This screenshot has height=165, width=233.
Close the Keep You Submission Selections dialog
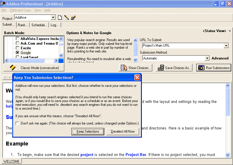point(137,77)
